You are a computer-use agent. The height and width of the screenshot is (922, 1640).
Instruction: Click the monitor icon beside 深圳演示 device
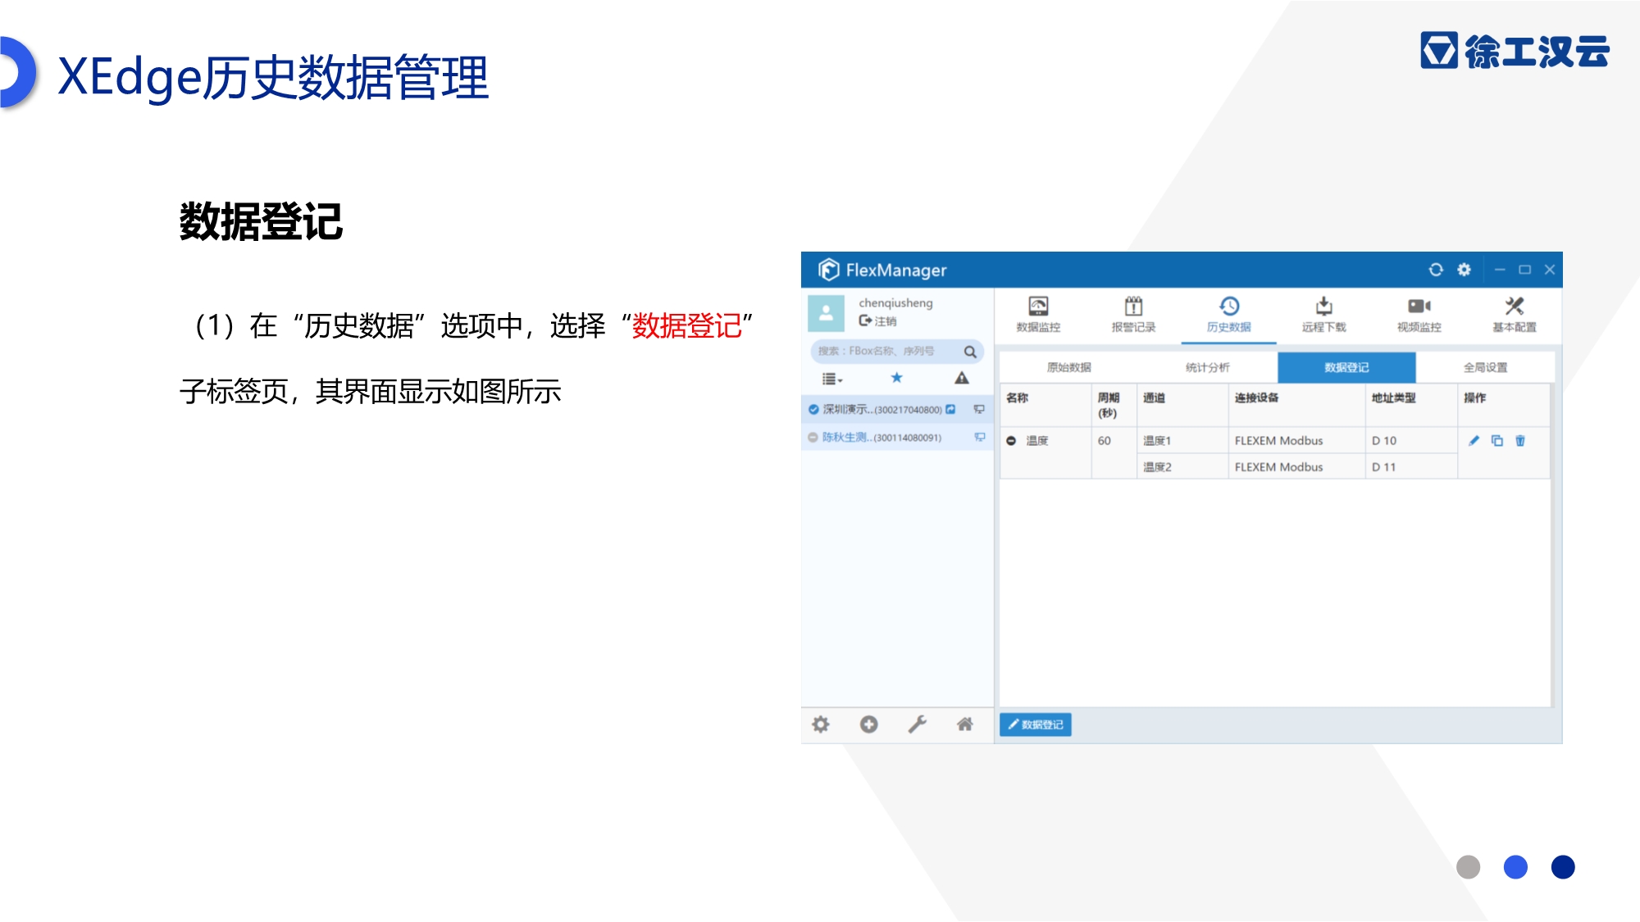tap(979, 409)
